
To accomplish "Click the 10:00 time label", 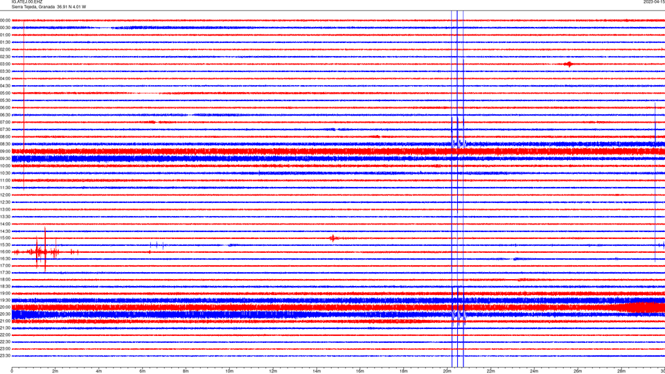I will [5, 166].
